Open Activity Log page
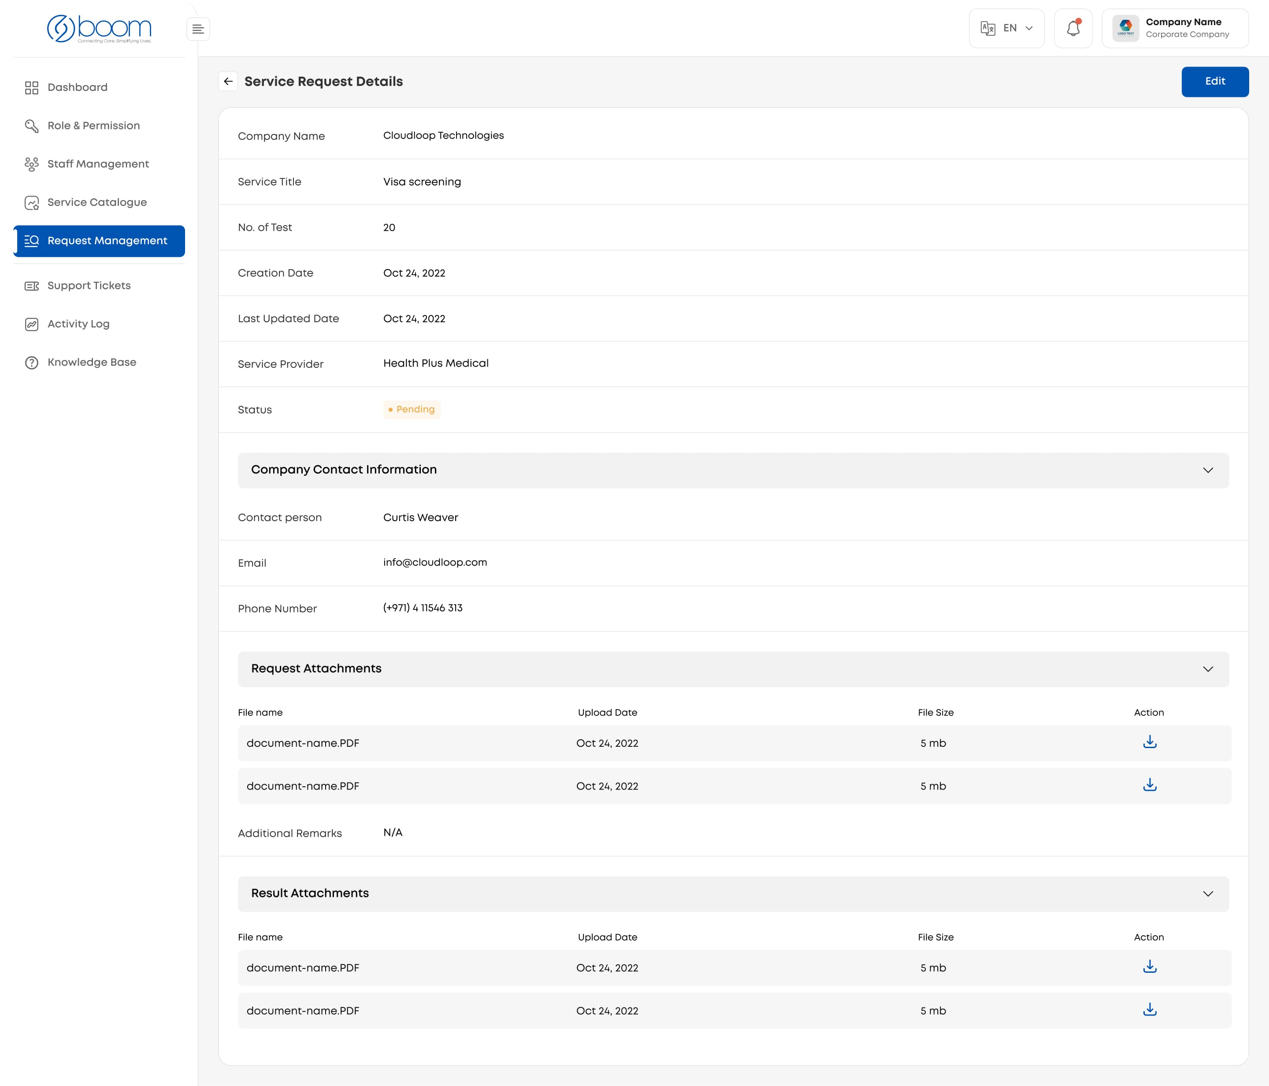Image resolution: width=1269 pixels, height=1086 pixels. point(99,324)
